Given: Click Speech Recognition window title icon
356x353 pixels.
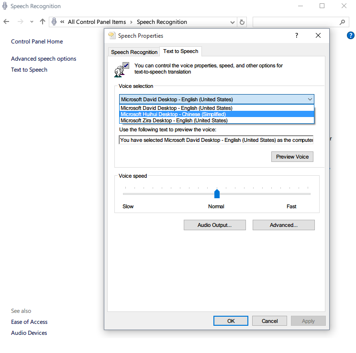Looking at the screenshot, I should tap(5, 6).
